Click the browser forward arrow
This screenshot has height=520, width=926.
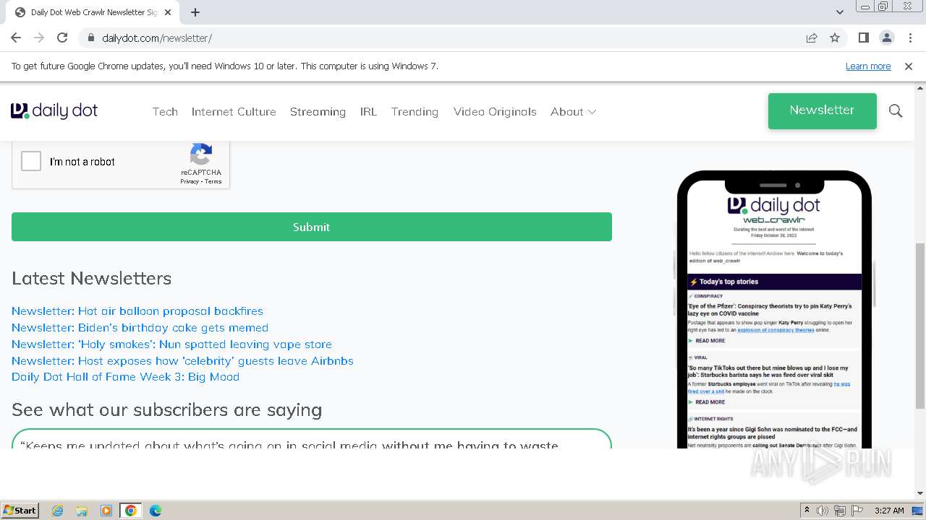[39, 38]
